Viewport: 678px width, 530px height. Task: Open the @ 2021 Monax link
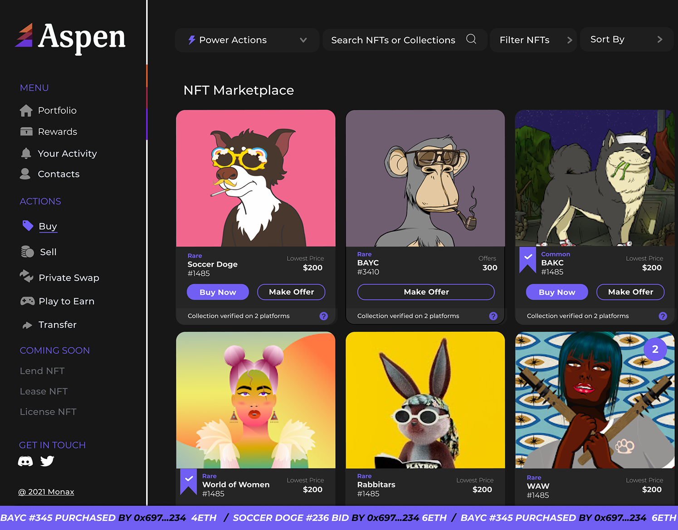[46, 492]
